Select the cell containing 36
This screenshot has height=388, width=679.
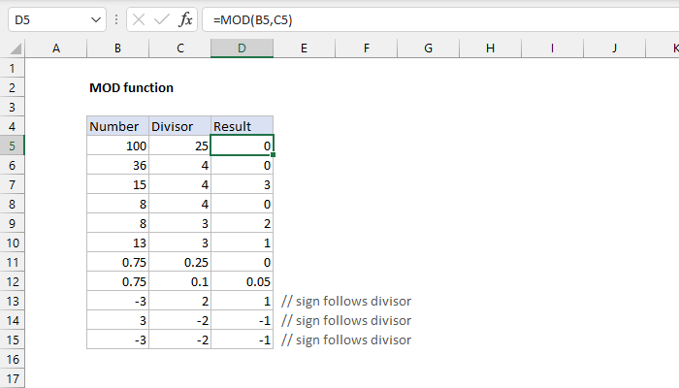click(117, 166)
